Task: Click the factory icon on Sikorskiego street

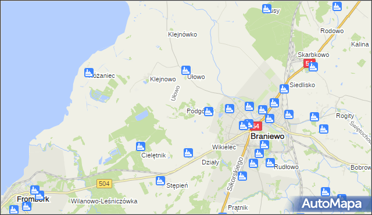Action: pos(242,176)
